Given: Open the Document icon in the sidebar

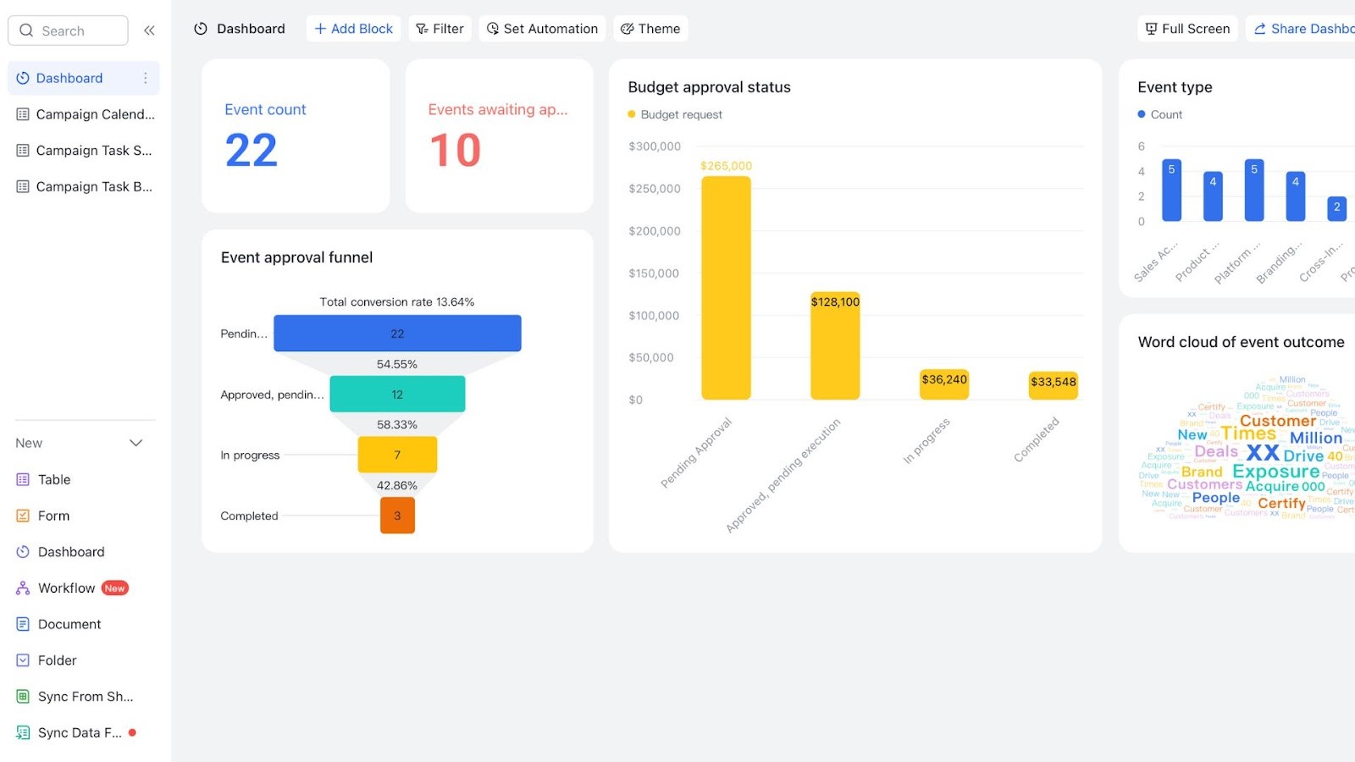Looking at the screenshot, I should coord(21,624).
